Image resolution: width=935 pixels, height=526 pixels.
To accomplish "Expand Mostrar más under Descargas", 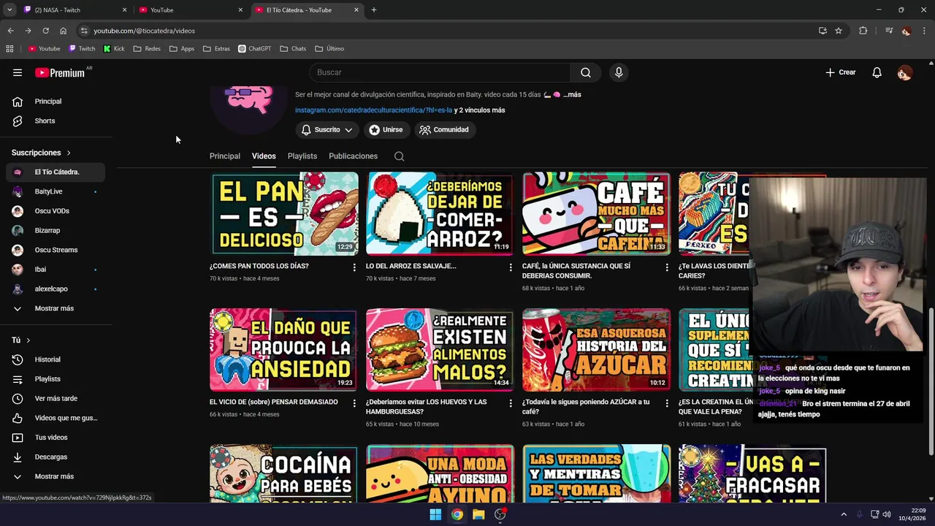I will 56,476.
